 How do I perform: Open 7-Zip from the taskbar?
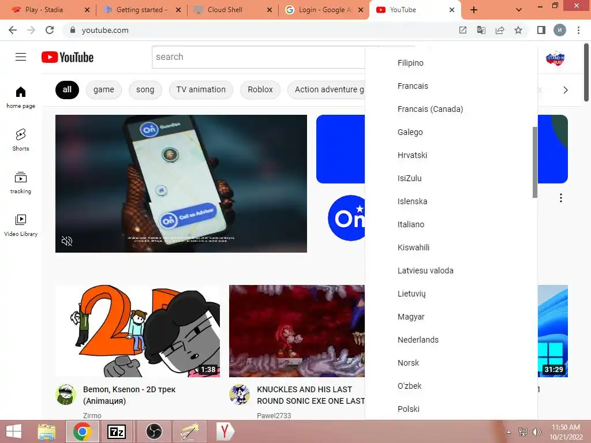117,431
